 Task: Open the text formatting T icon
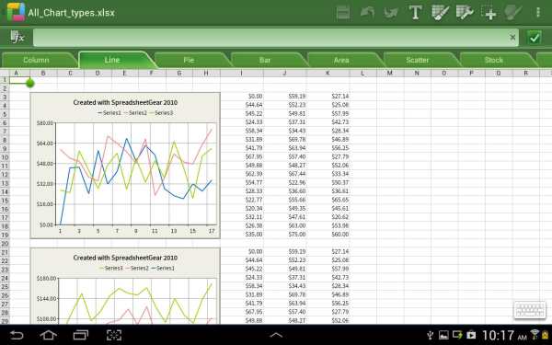point(416,13)
